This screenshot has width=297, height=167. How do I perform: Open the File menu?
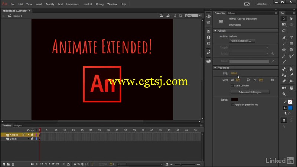[x=13, y=4]
